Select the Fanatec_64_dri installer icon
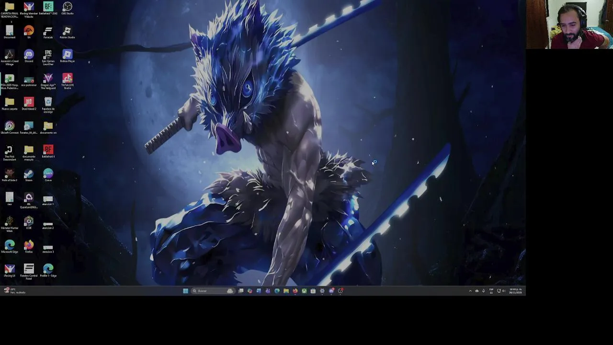 [29, 128]
